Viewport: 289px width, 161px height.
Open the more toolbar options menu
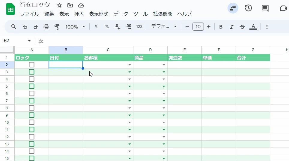tap(267, 27)
